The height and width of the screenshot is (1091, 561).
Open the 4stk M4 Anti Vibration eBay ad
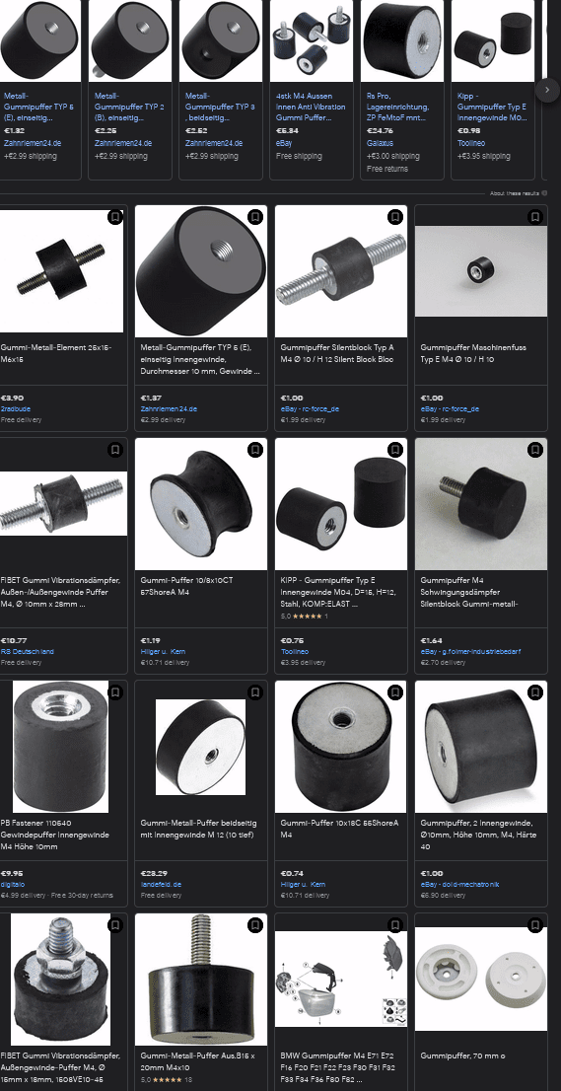(x=311, y=90)
